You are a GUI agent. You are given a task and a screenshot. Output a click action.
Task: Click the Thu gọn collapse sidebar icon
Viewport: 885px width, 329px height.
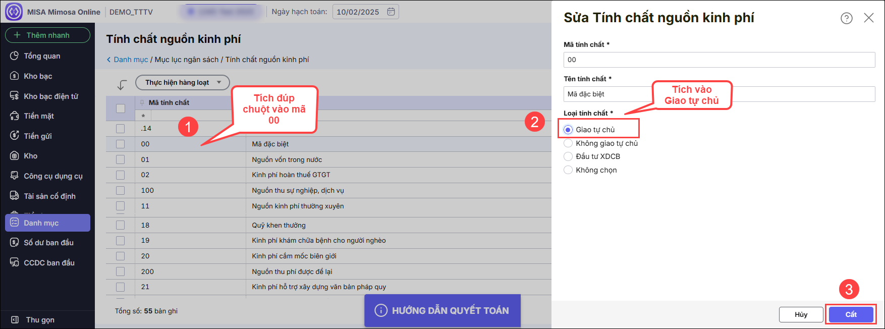coord(15,319)
